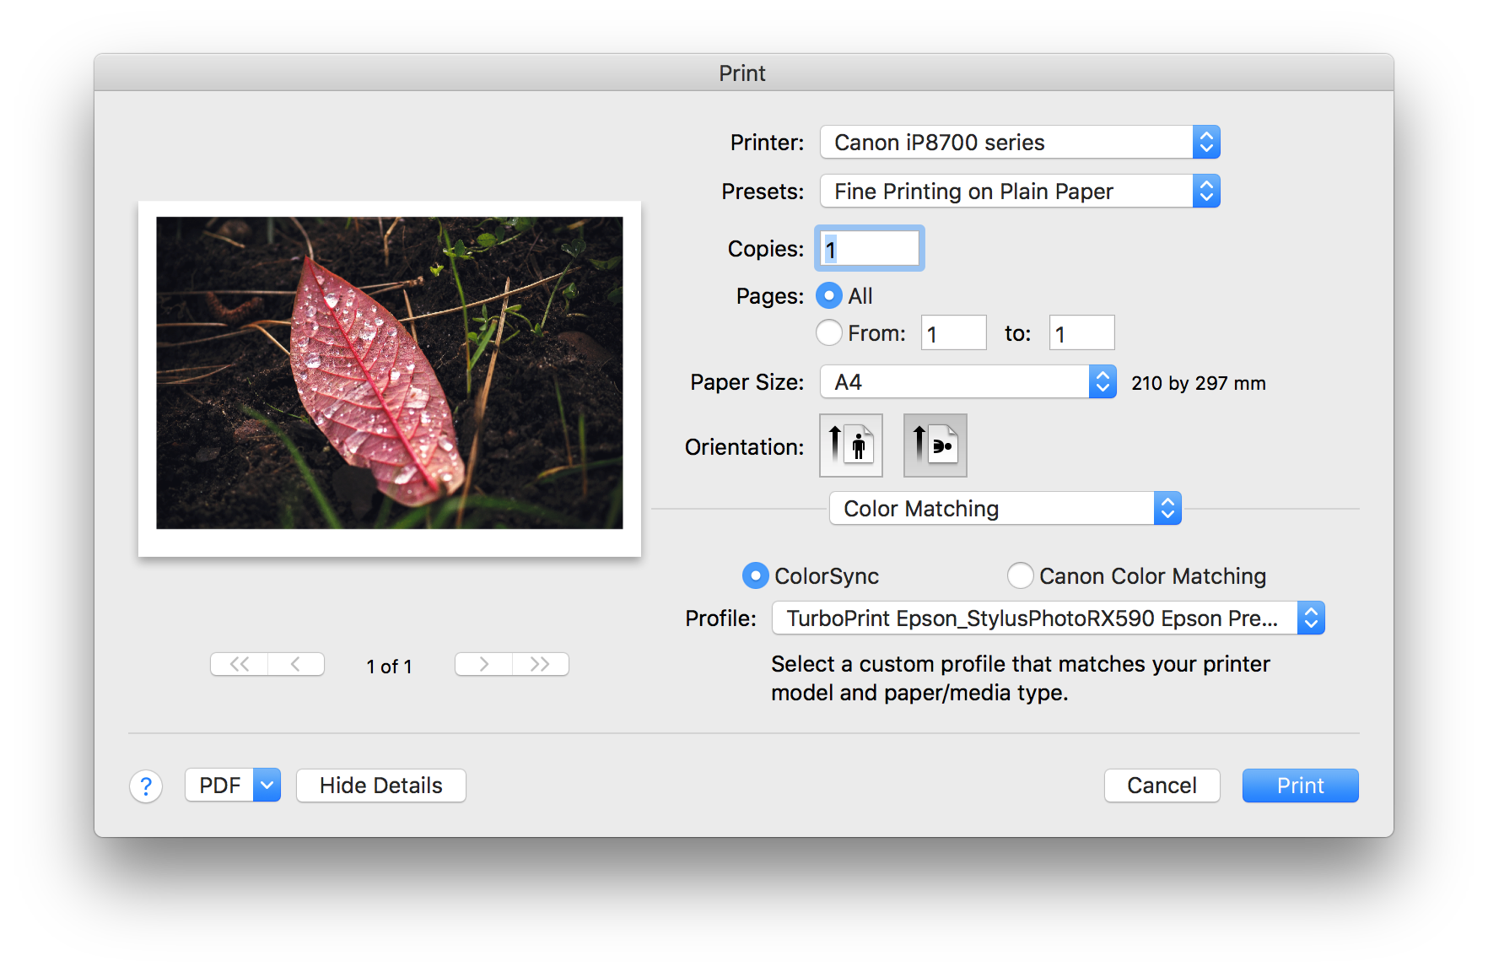Click the PDF button
This screenshot has width=1488, height=972.
[220, 786]
